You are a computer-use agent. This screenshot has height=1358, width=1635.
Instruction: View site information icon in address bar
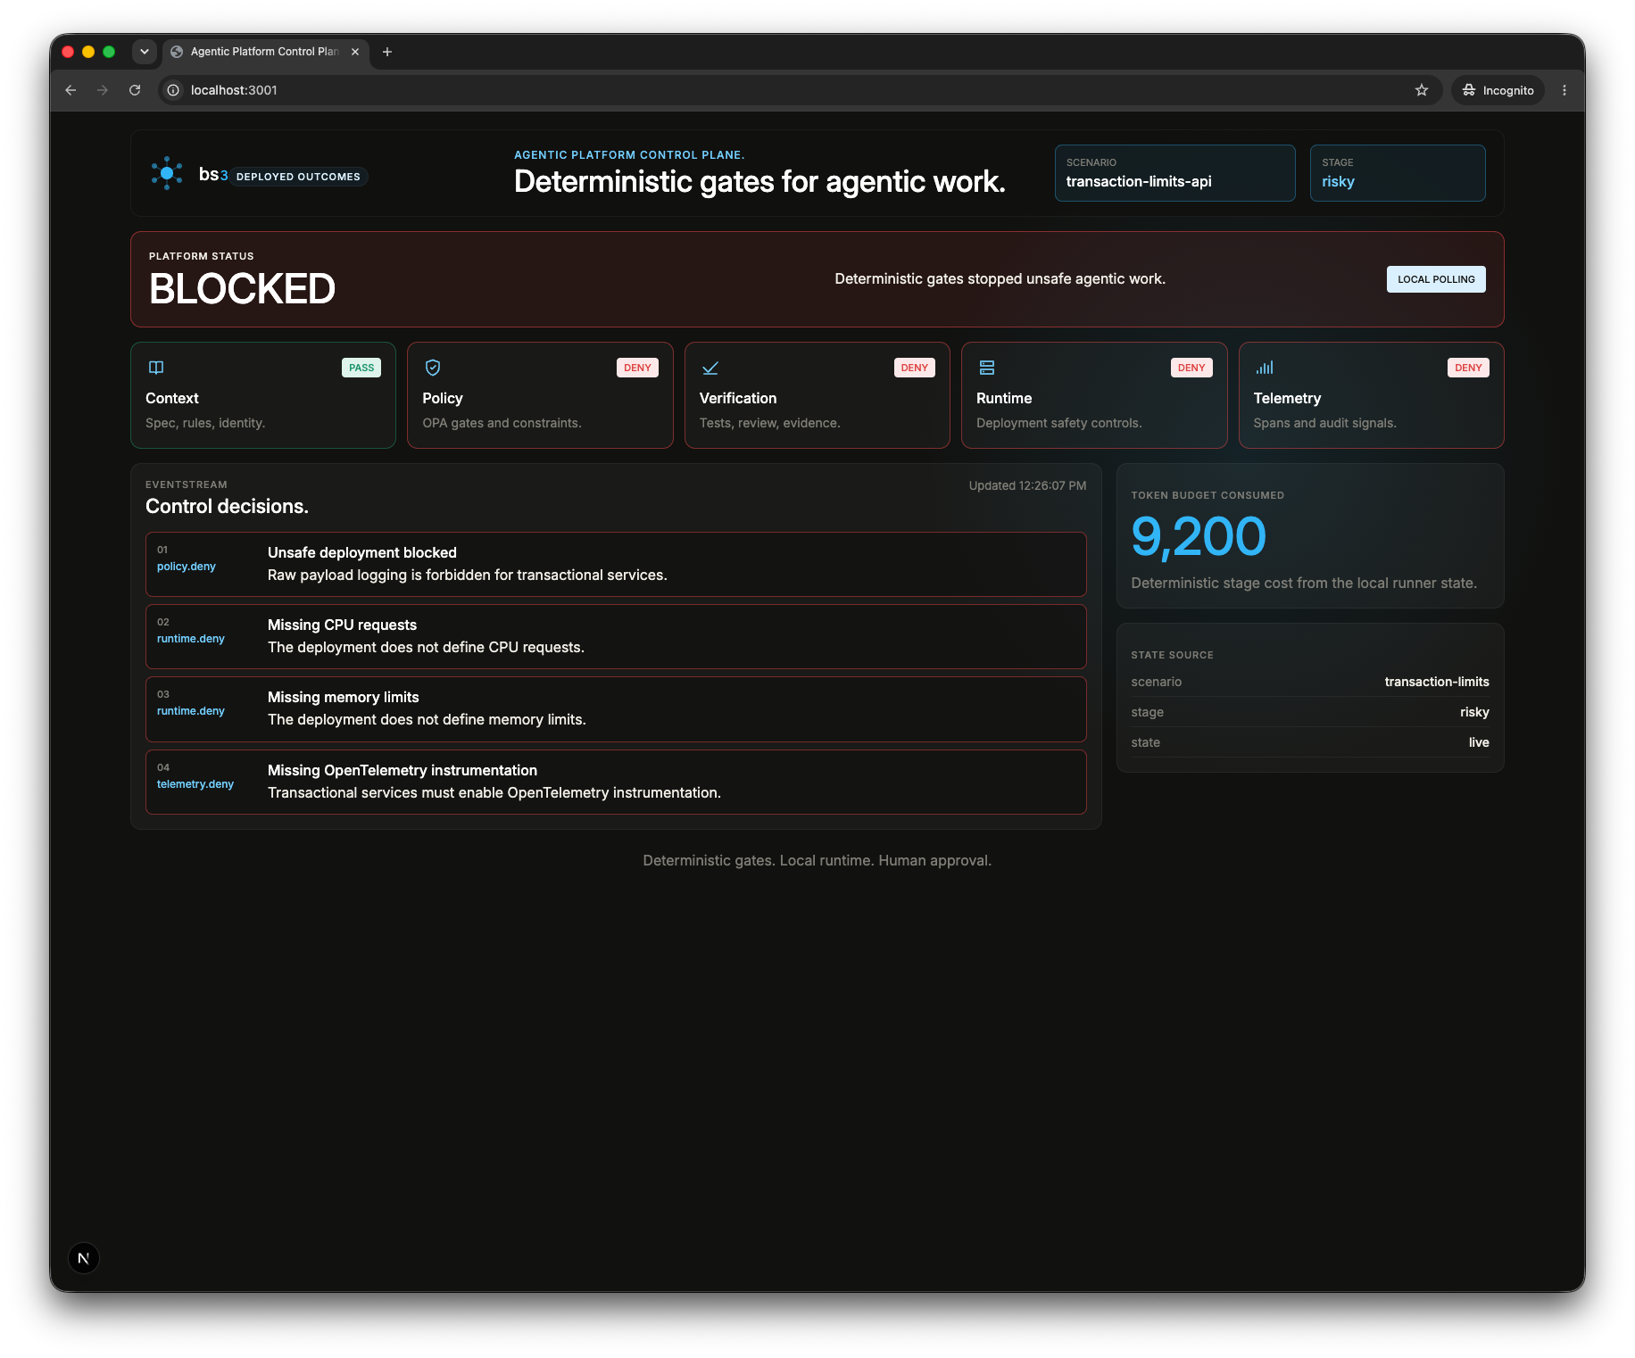[173, 90]
